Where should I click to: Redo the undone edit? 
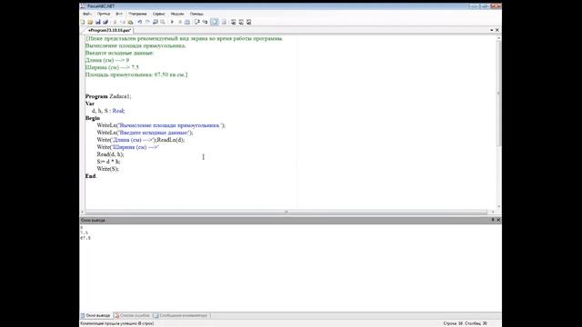click(x=147, y=22)
